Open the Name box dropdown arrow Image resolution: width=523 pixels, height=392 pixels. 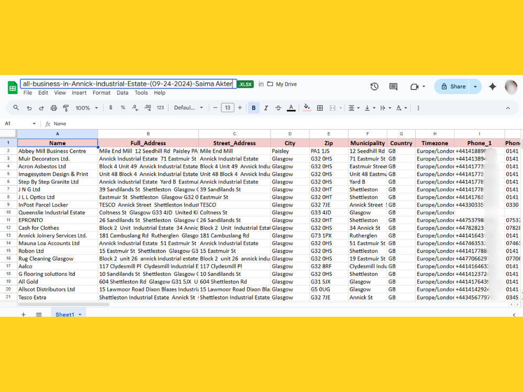(34, 124)
